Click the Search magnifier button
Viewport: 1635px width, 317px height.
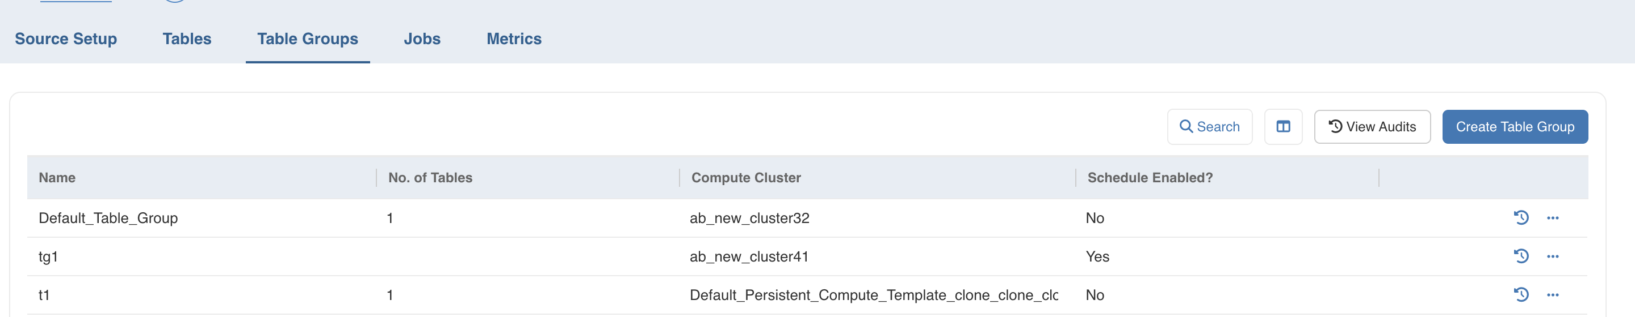1209,127
